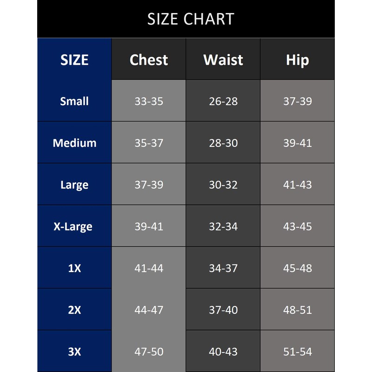Select the Small size row label
The width and height of the screenshot is (372, 372).
click(x=74, y=101)
